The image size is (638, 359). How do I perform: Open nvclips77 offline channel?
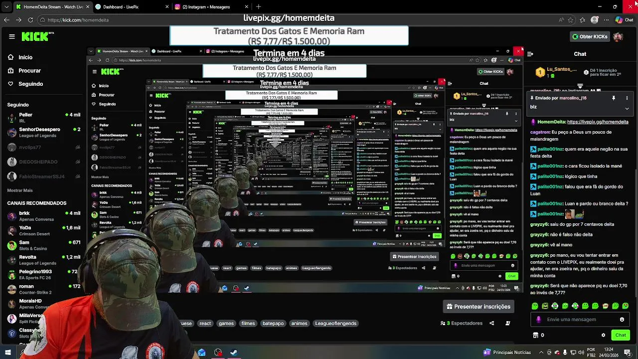(x=43, y=148)
